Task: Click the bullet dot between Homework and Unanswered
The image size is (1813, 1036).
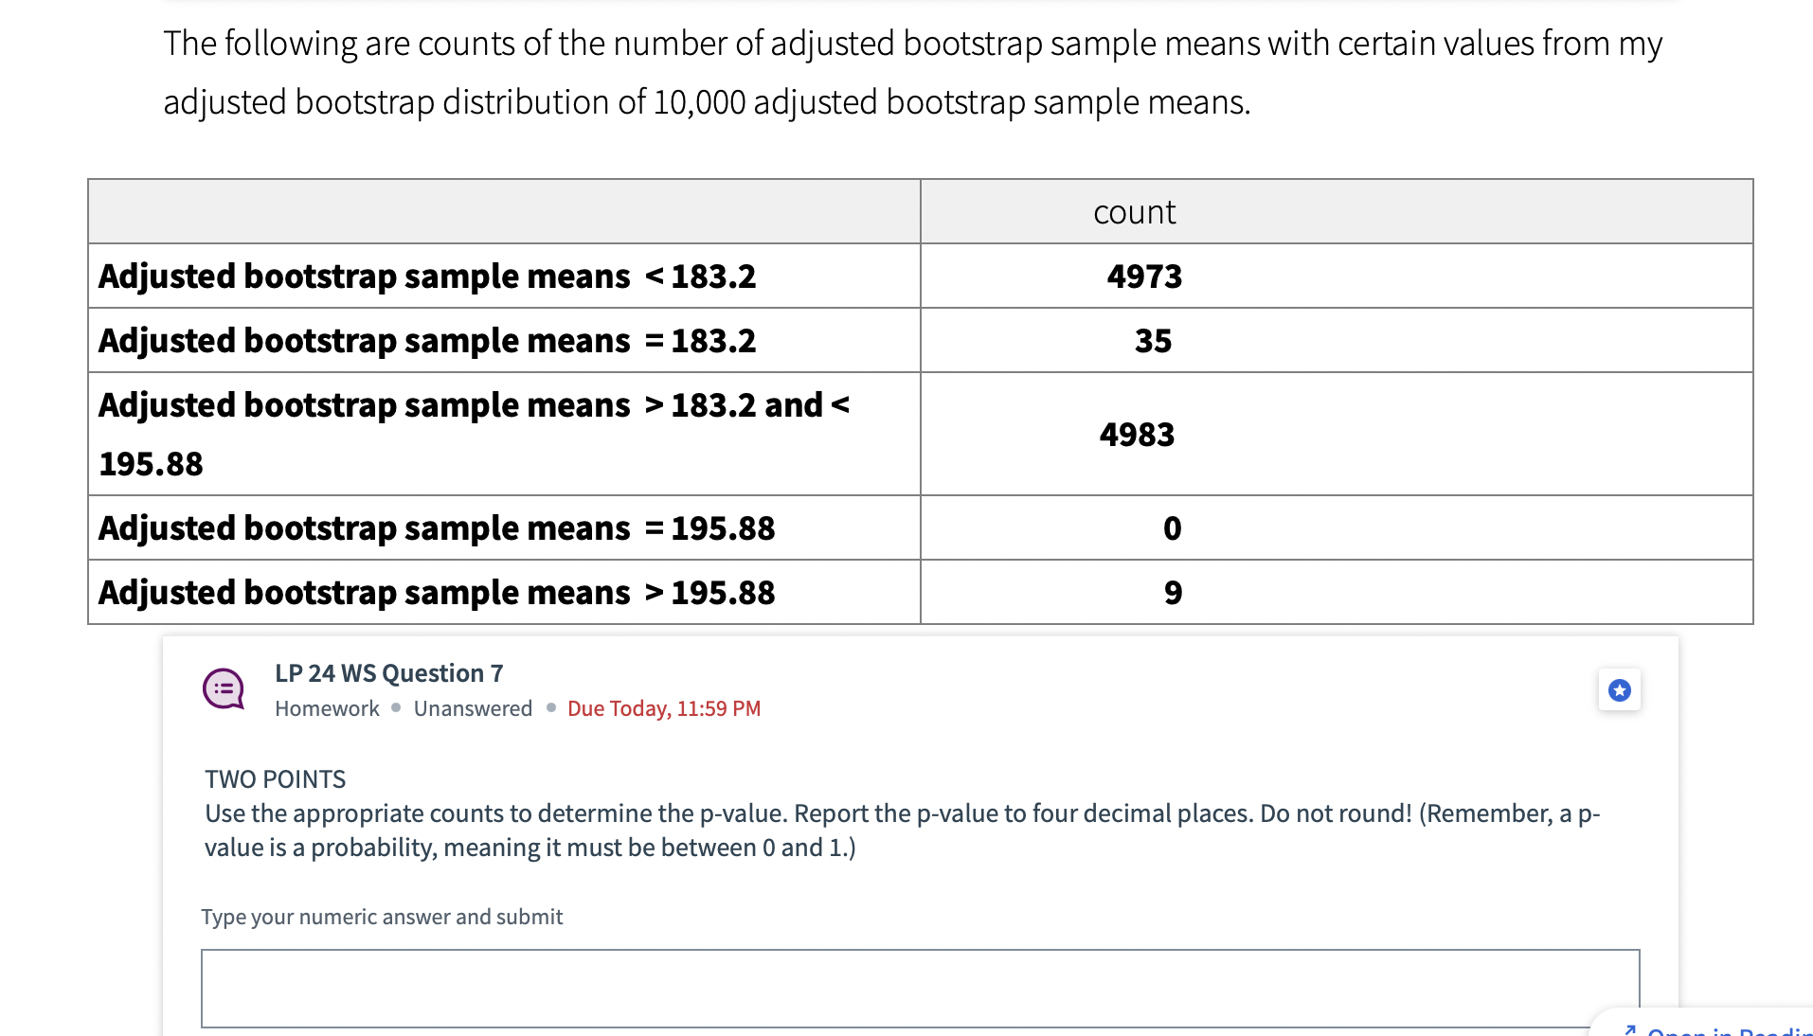Action: point(397,708)
